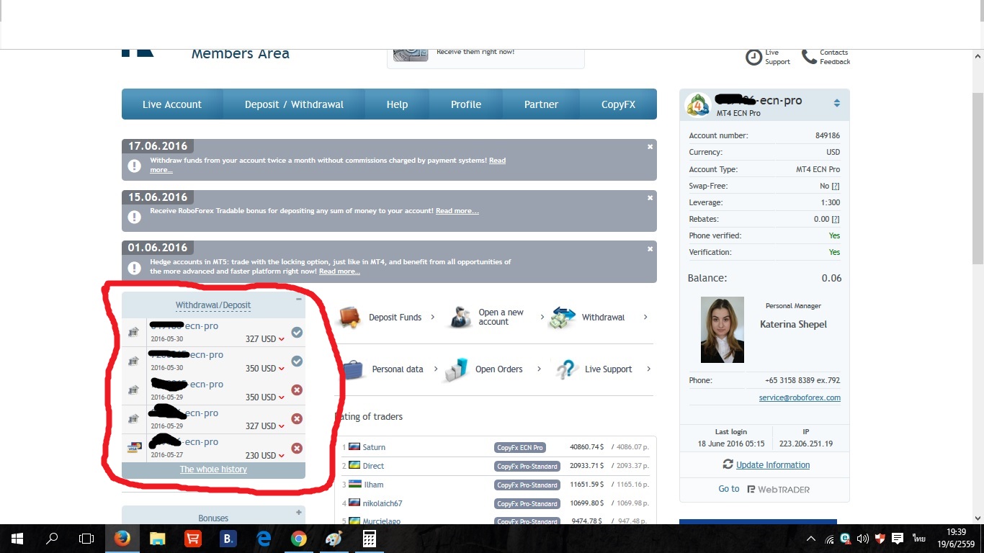Image resolution: width=984 pixels, height=553 pixels.
Task: Open trader Direct in the rating list
Action: pos(373,466)
